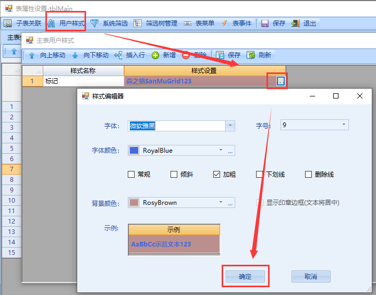Screen dimensions: 376x295
Task: Expand the 字体 font dropdown arrow
Action: click(x=230, y=126)
